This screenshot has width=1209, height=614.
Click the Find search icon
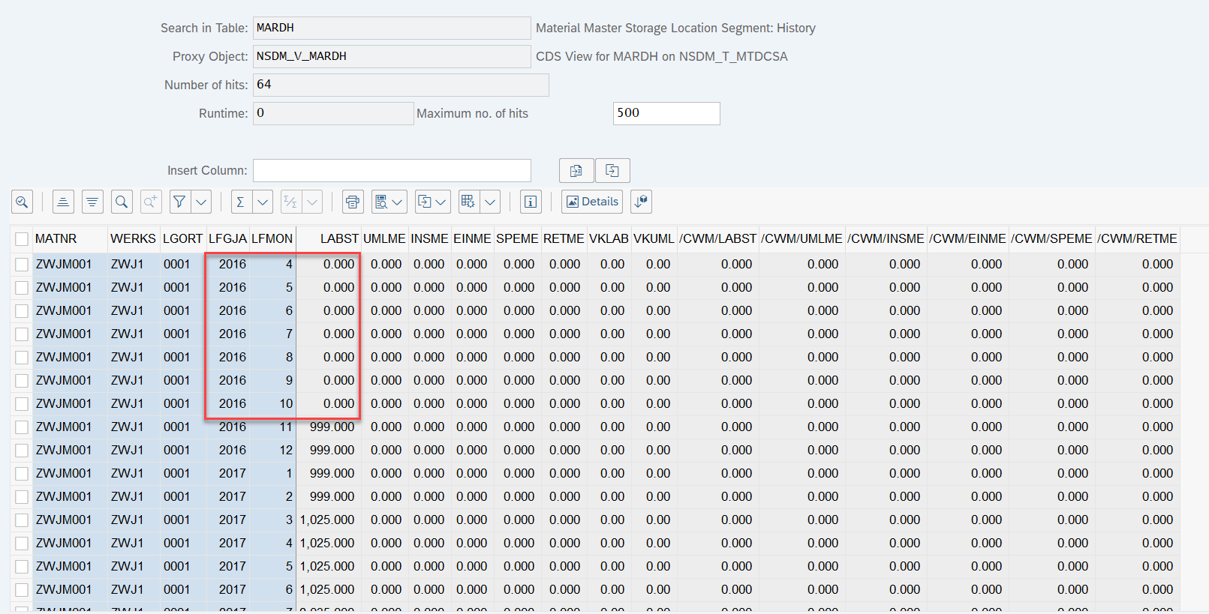tap(122, 202)
